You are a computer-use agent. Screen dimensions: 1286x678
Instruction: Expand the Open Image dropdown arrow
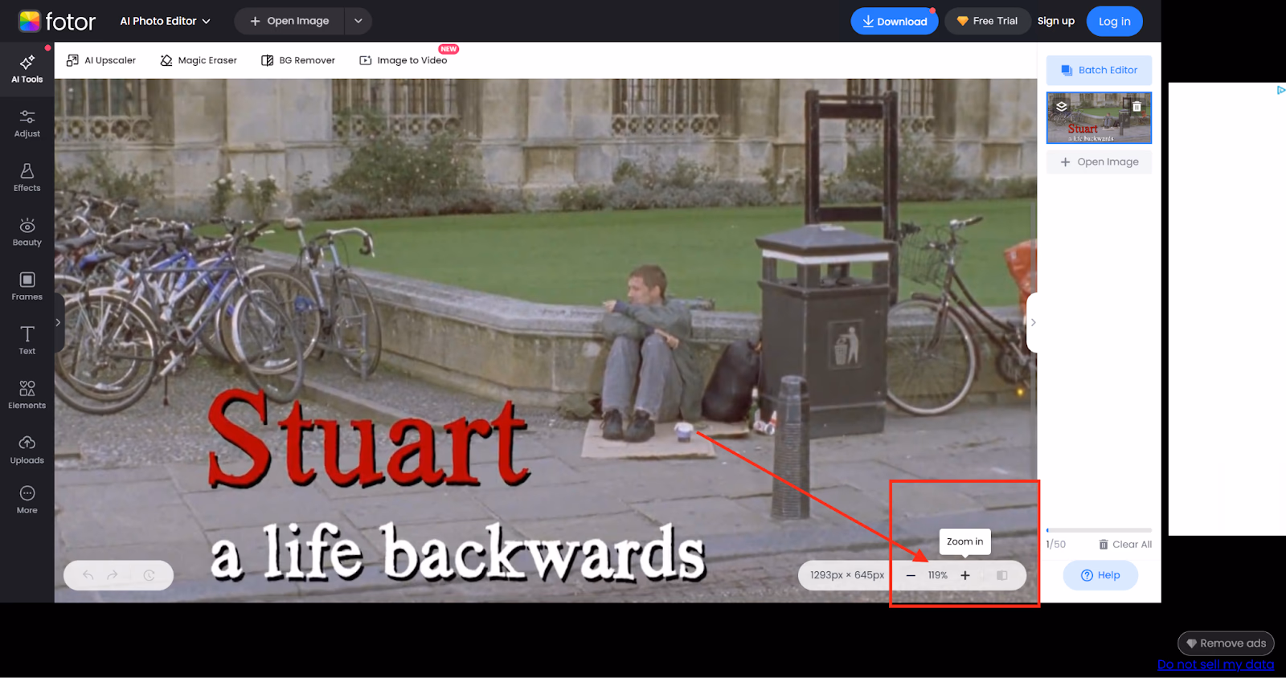point(358,21)
